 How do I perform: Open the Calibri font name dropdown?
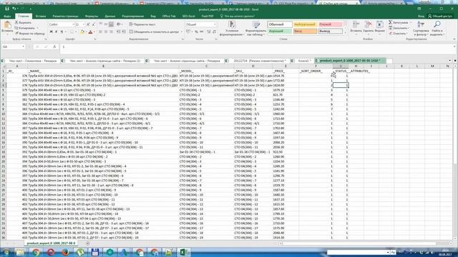pyautogui.click(x=73, y=24)
